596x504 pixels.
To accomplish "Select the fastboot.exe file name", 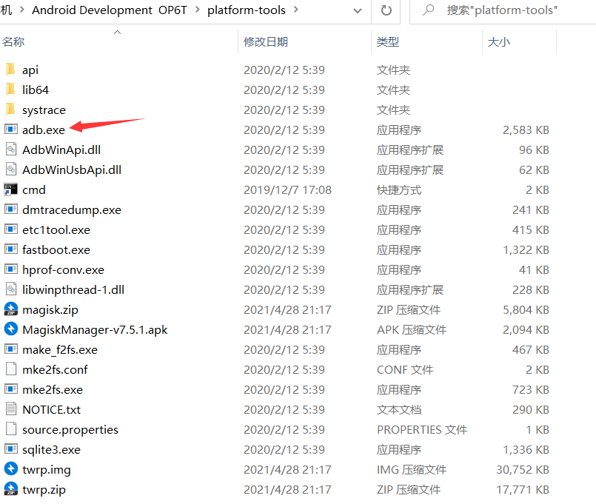I will tap(56, 249).
